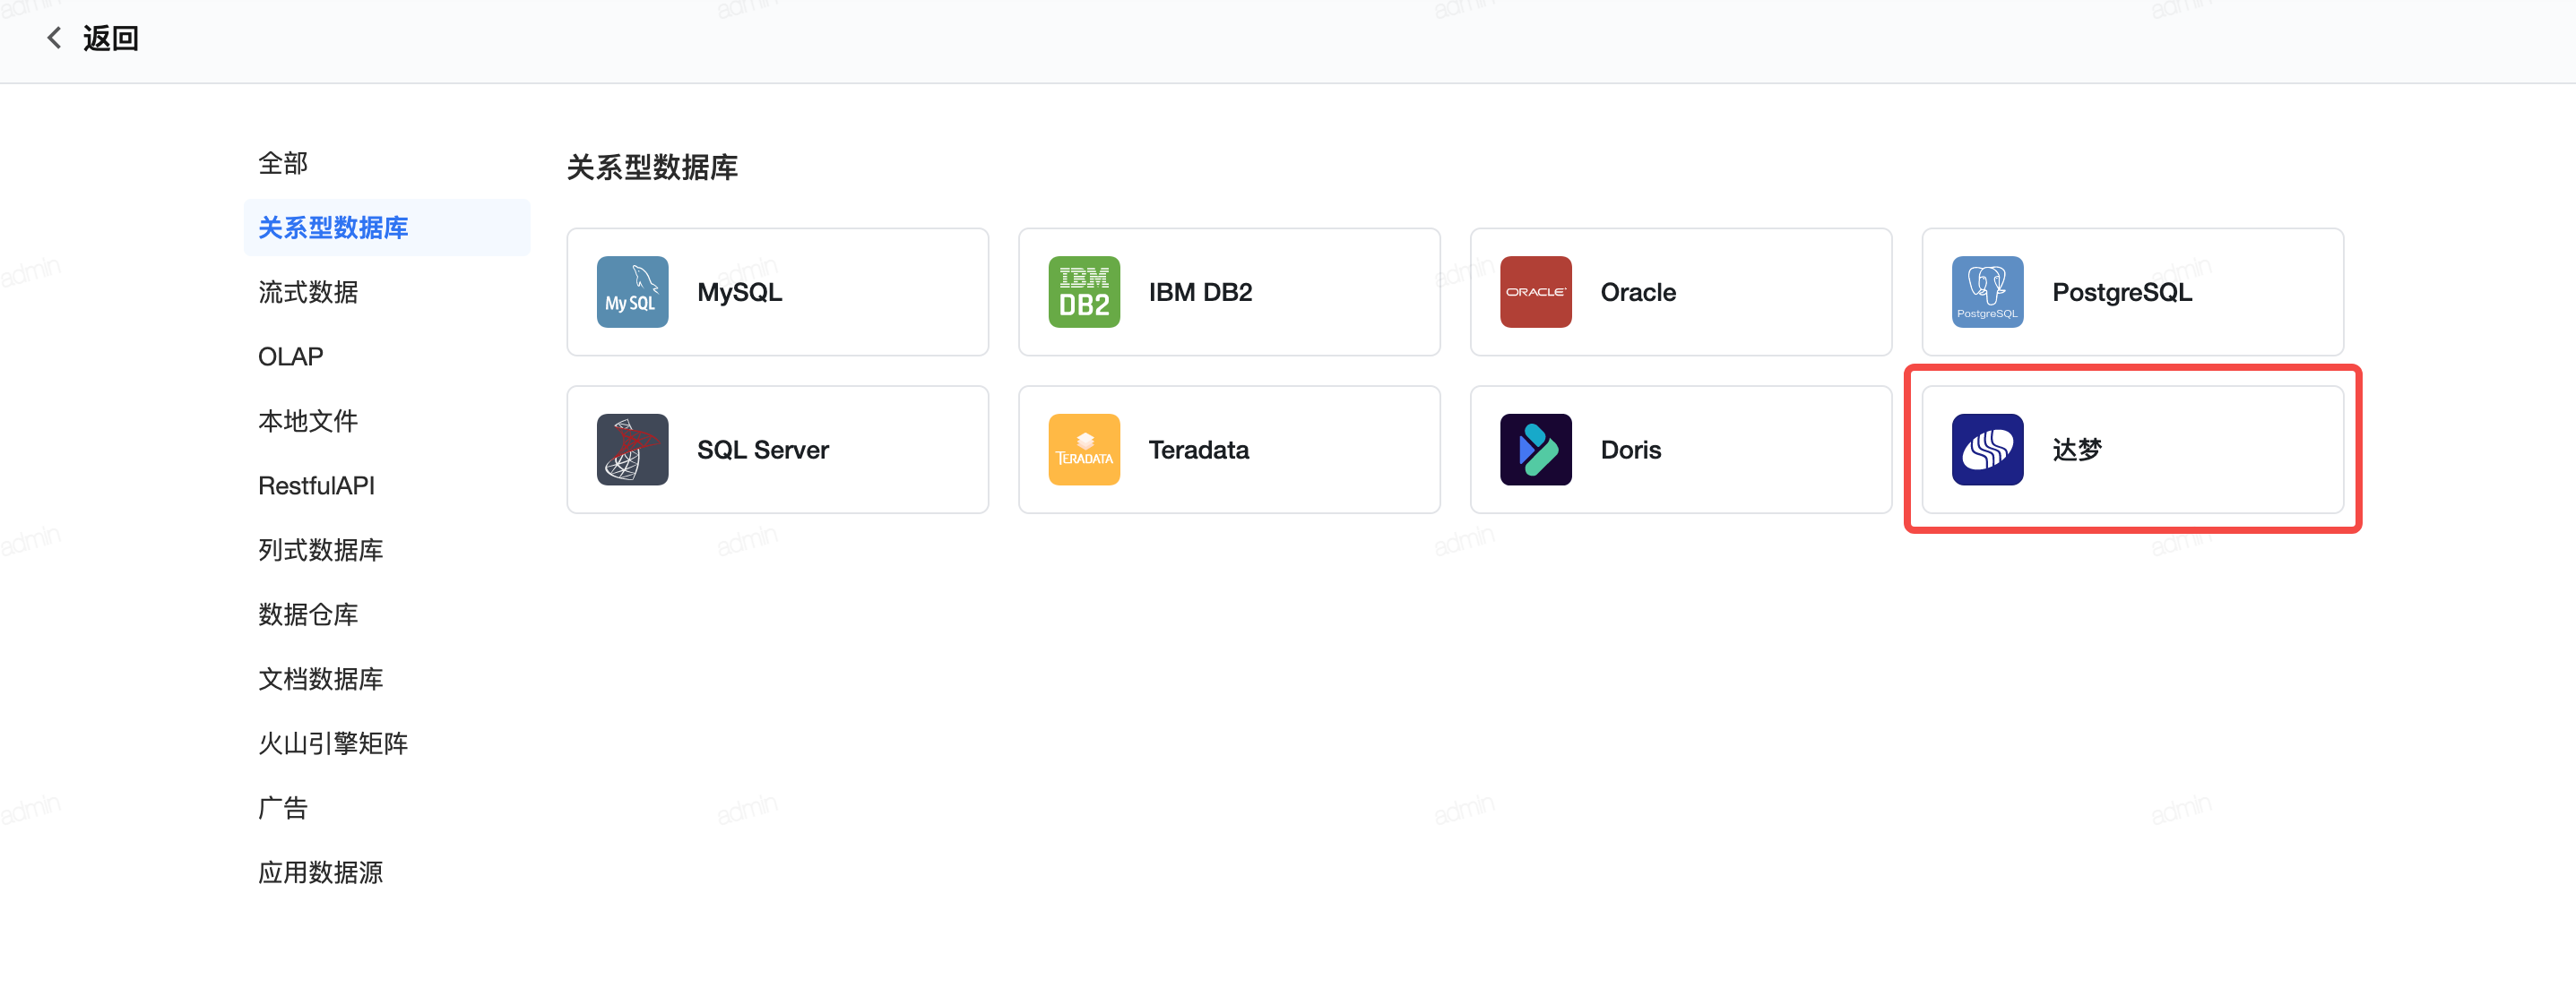
Task: Go back via 返回 text
Action: click(110, 38)
